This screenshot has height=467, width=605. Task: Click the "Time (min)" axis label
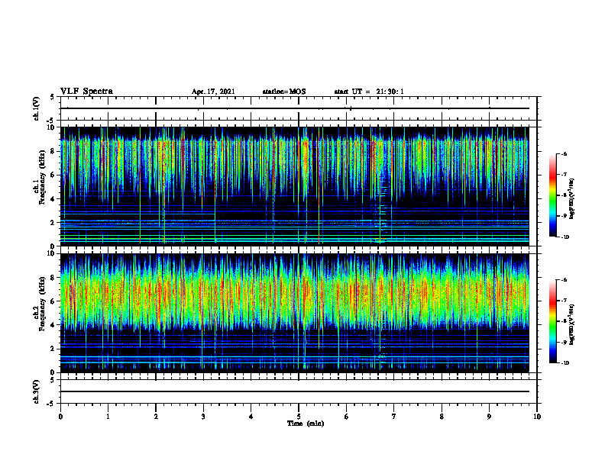[306, 424]
